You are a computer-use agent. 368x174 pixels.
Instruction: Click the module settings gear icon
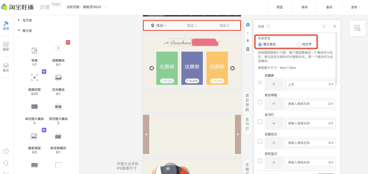pos(248,25)
